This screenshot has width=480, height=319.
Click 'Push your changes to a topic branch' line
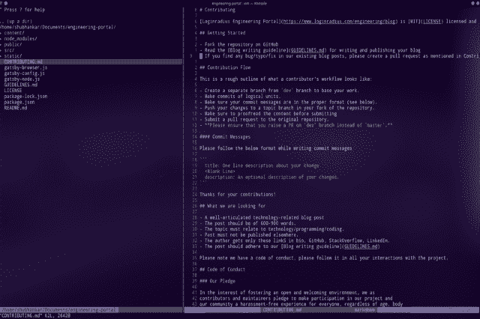(x=286, y=108)
